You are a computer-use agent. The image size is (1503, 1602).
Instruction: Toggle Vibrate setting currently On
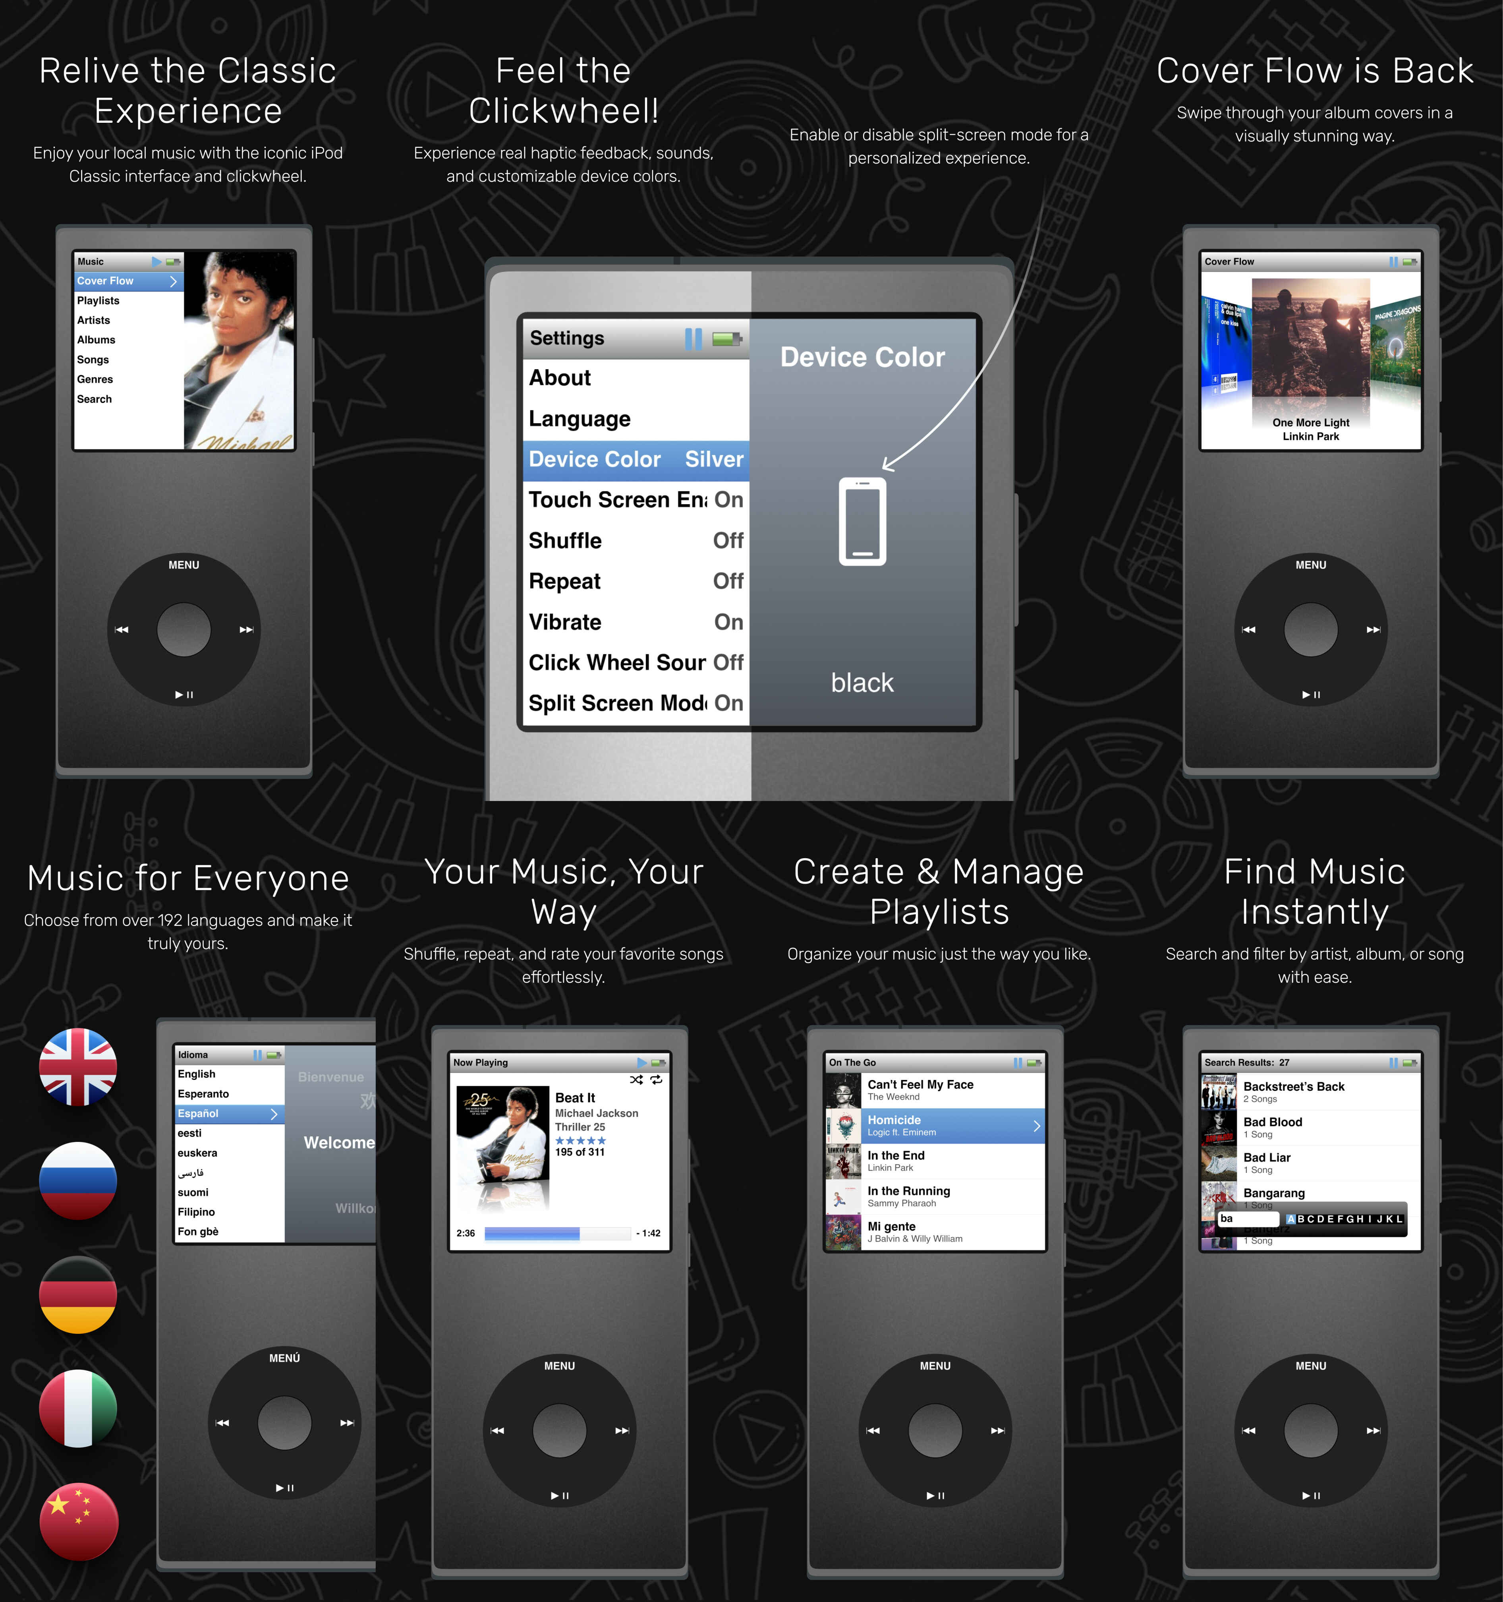(x=636, y=622)
